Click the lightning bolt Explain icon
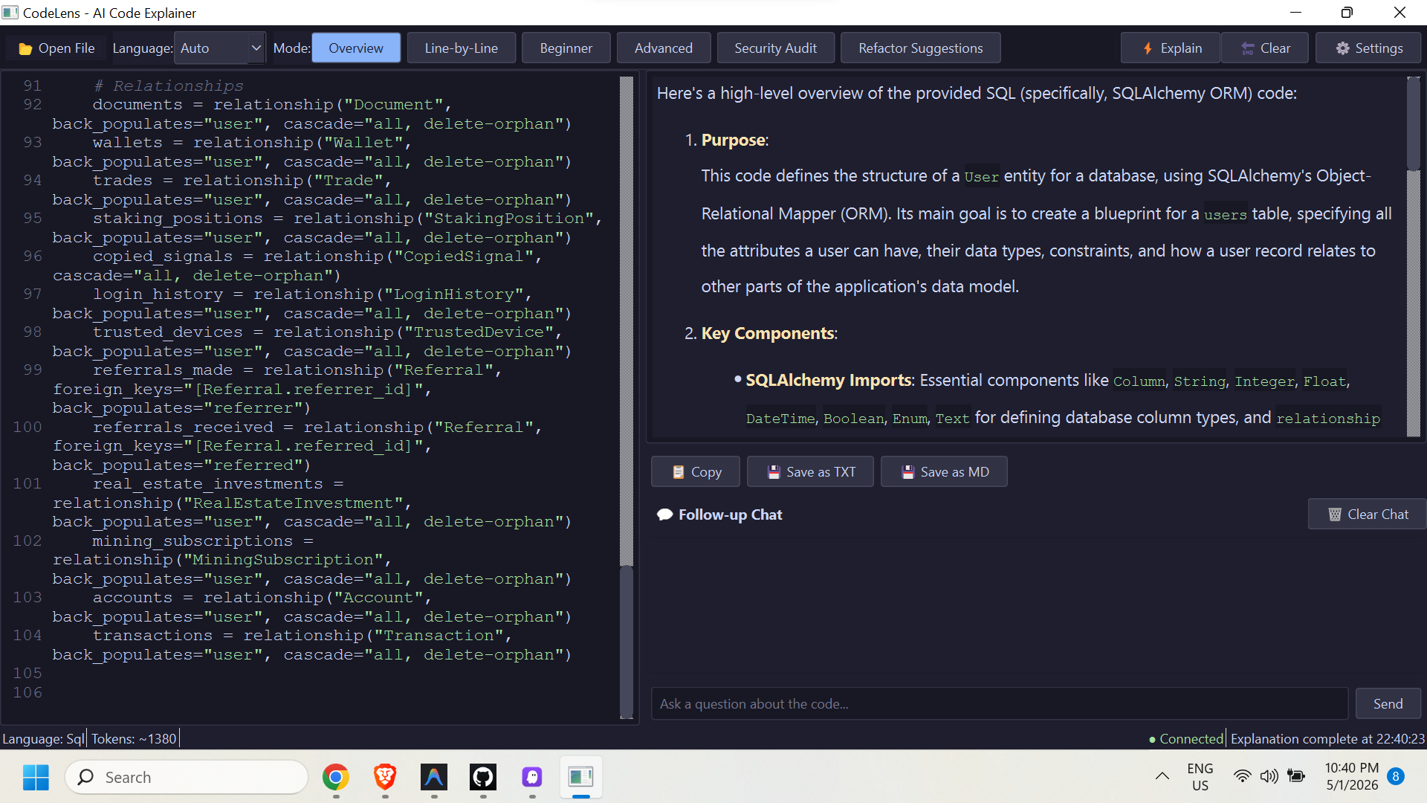The width and height of the screenshot is (1427, 803). 1148,48
